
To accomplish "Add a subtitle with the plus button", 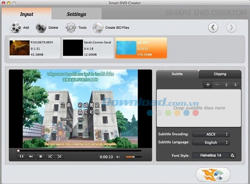I will coord(208,85).
